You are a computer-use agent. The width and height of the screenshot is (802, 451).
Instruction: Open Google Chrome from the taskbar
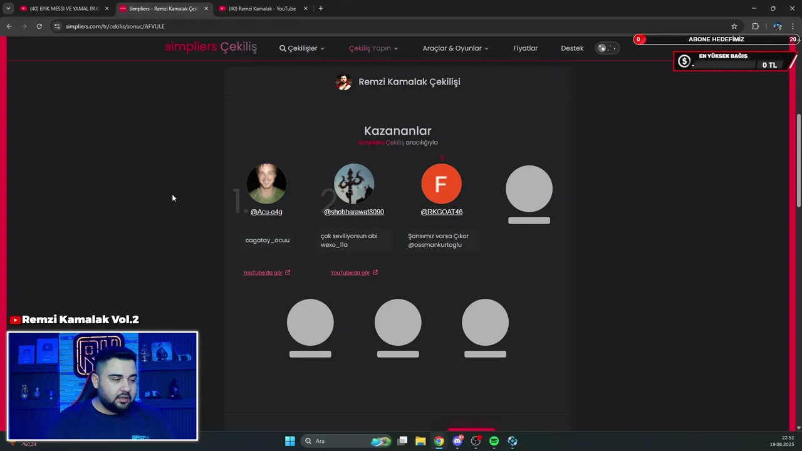pyautogui.click(x=439, y=441)
